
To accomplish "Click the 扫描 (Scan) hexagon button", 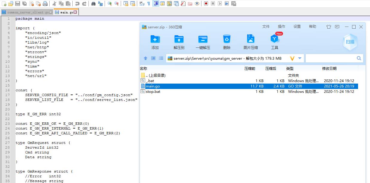I will point(350,42).
